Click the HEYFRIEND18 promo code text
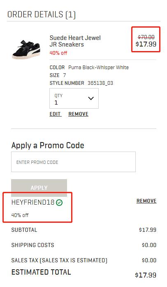 [33, 203]
